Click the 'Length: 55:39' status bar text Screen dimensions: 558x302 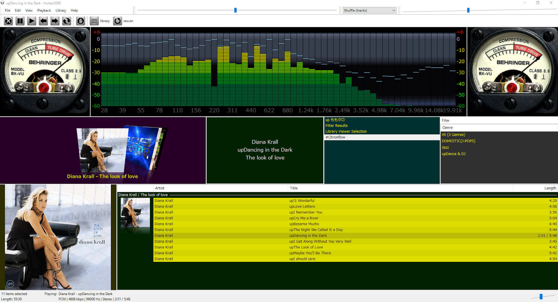[x=12, y=299]
